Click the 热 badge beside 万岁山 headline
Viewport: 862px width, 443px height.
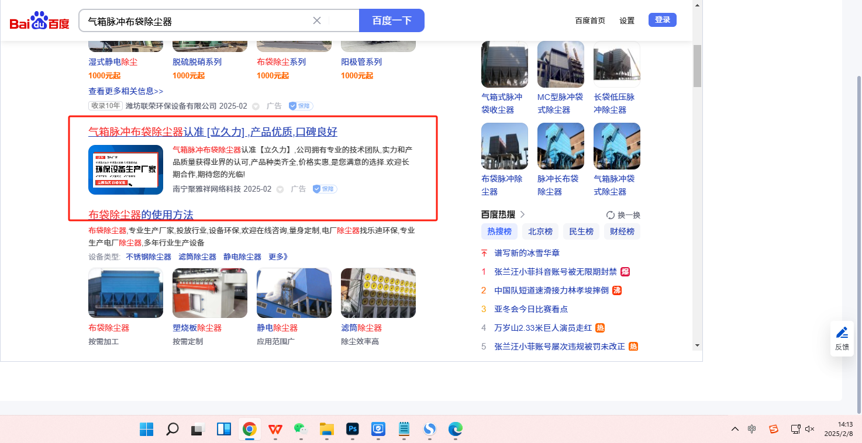pyautogui.click(x=600, y=328)
